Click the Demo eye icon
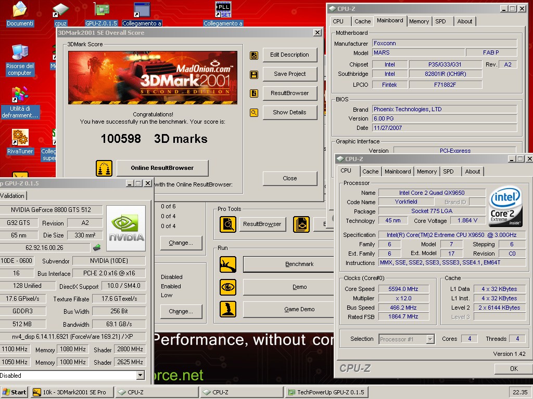Image resolution: width=533 pixels, height=399 pixels. point(228,287)
